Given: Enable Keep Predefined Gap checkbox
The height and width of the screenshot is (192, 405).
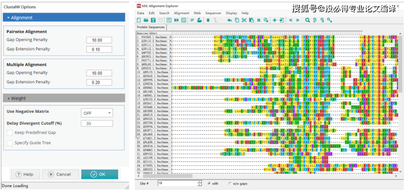Looking at the screenshot, I should pos(10,133).
